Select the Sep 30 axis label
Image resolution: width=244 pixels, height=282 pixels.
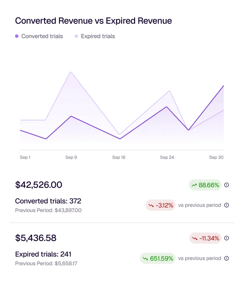pyautogui.click(x=216, y=157)
